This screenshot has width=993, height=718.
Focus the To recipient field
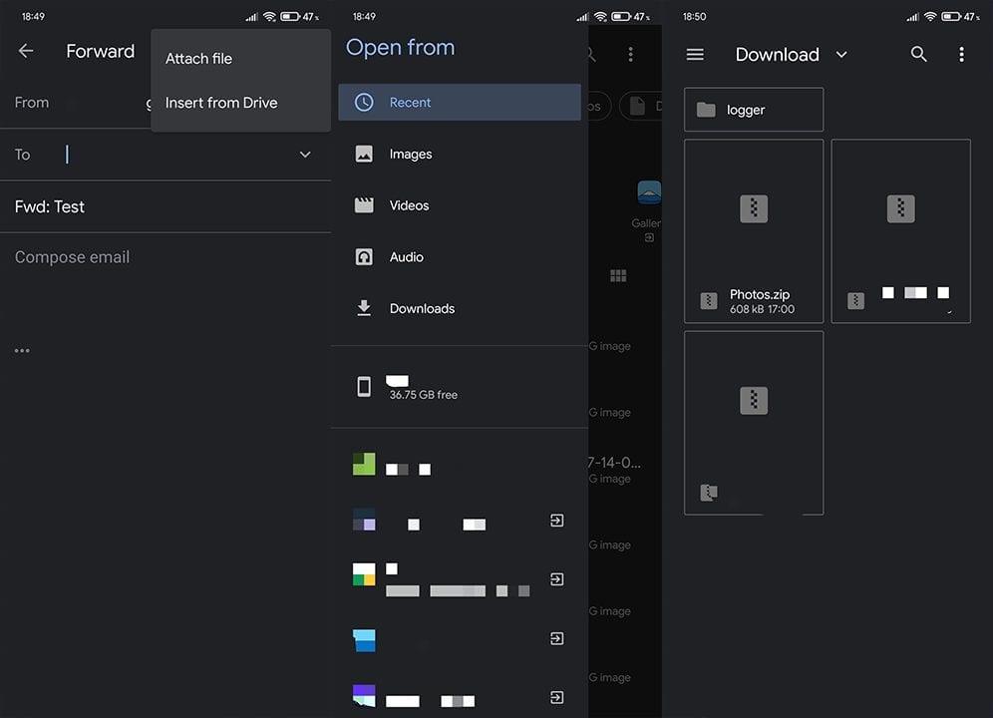(x=165, y=155)
